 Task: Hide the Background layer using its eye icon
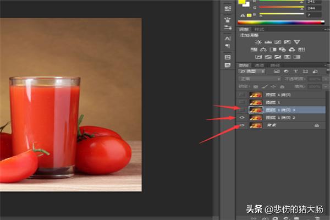[x=242, y=125]
